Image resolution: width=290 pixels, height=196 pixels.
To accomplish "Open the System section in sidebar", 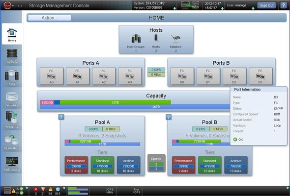I will coord(12,55).
